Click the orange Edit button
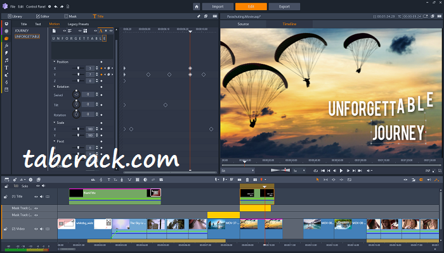Viewport: 444px width, 253px height. tap(251, 6)
